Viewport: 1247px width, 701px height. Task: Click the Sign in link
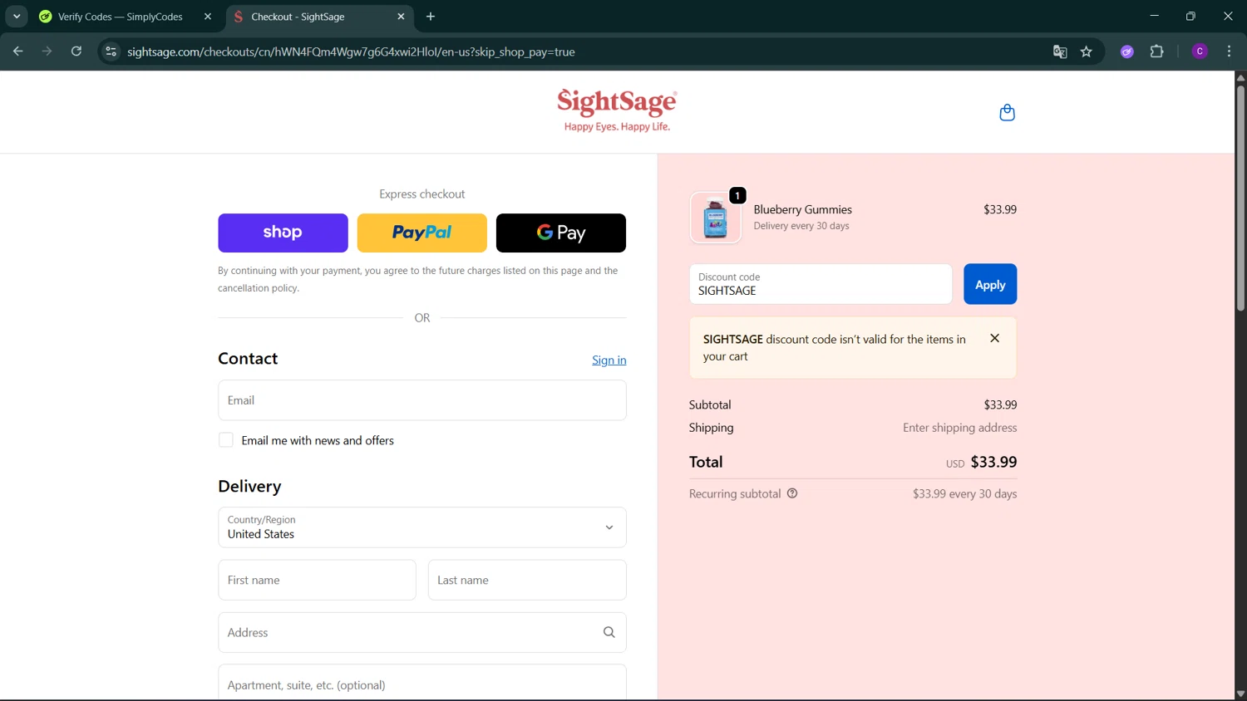point(609,360)
